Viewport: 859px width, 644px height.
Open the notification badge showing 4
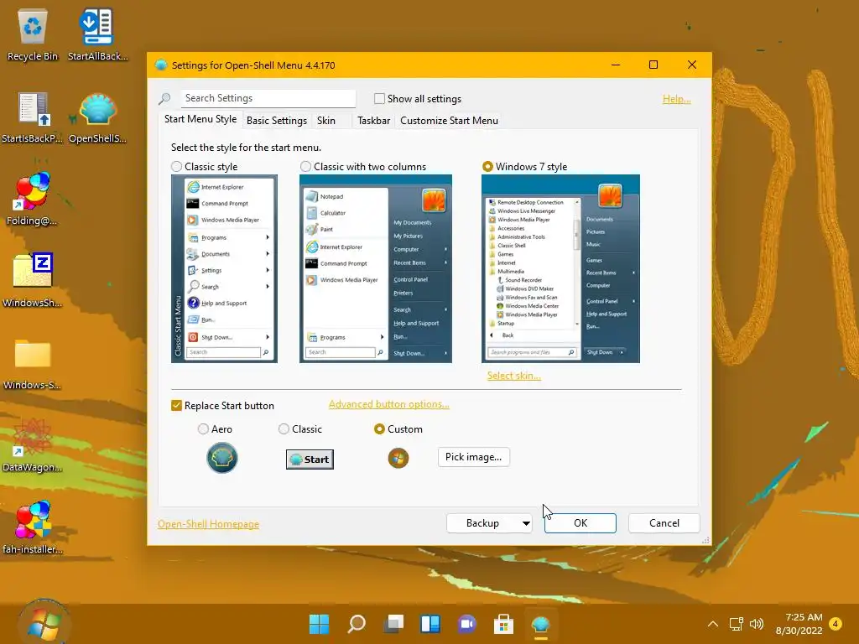(836, 624)
